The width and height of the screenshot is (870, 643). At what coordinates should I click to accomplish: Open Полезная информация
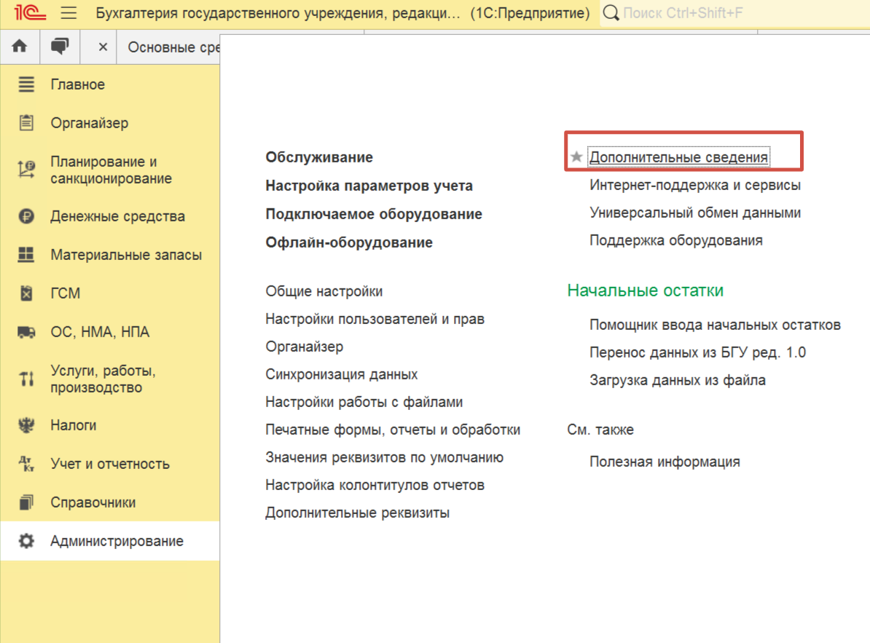[665, 461]
